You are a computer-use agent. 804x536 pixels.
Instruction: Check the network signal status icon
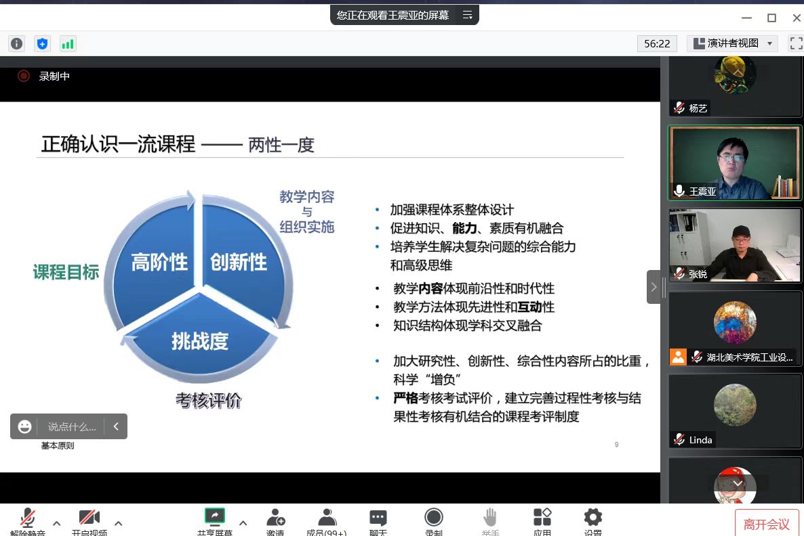coord(68,44)
